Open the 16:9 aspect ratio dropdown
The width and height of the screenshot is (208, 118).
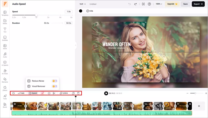pyautogui.click(x=82, y=4)
